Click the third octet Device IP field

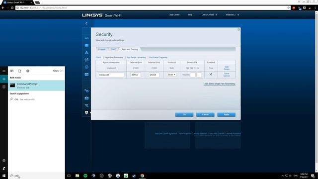point(193,75)
